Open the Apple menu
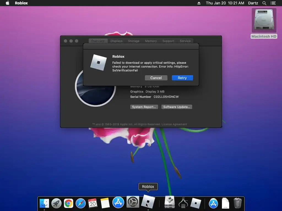This screenshot has width=282, height=211. click(7, 3)
